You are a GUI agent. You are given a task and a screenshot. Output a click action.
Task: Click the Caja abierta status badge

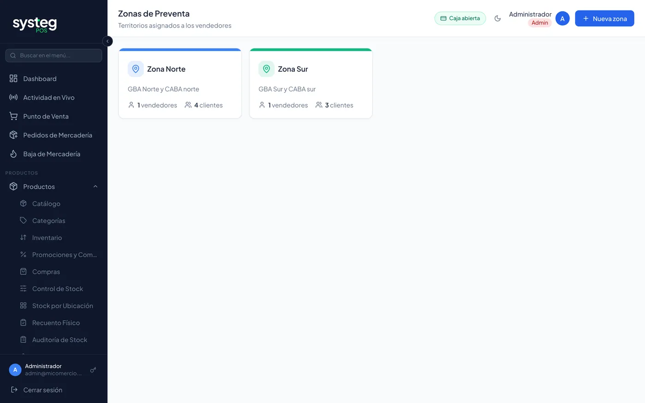coord(460,18)
